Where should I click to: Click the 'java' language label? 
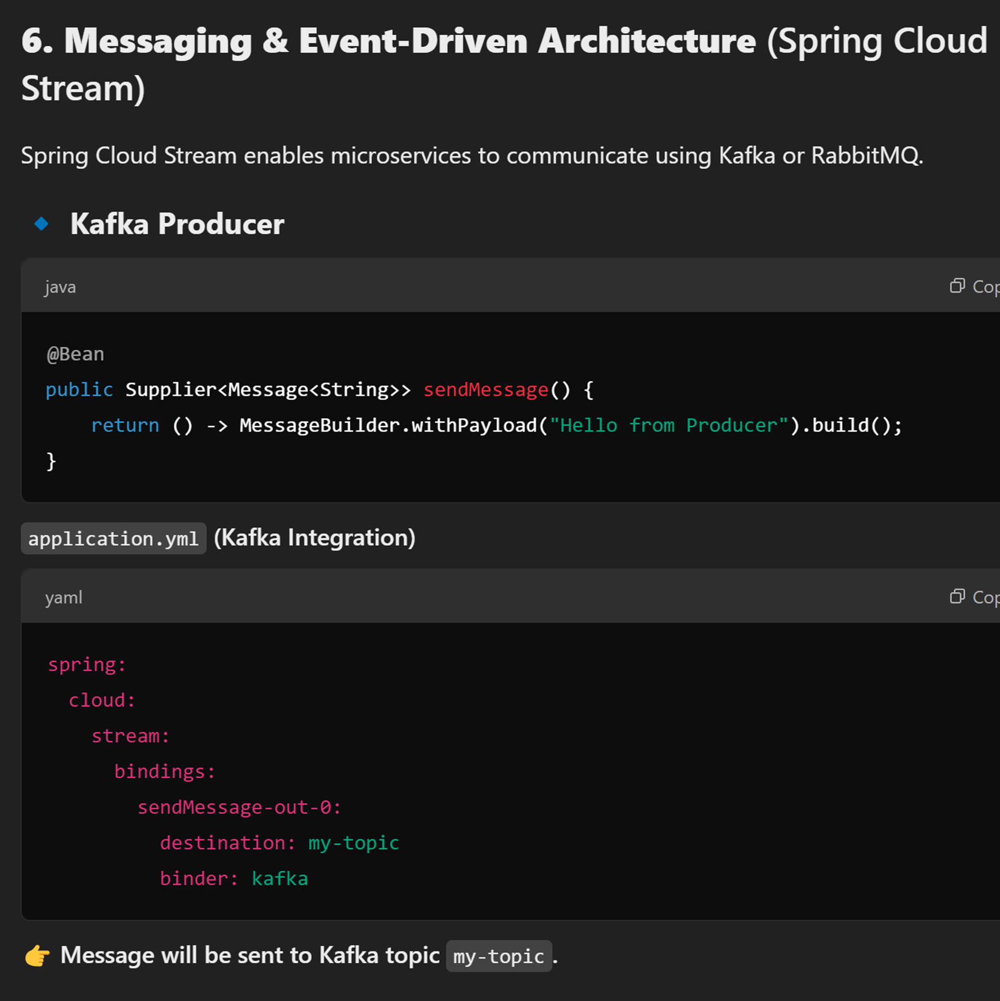point(60,287)
